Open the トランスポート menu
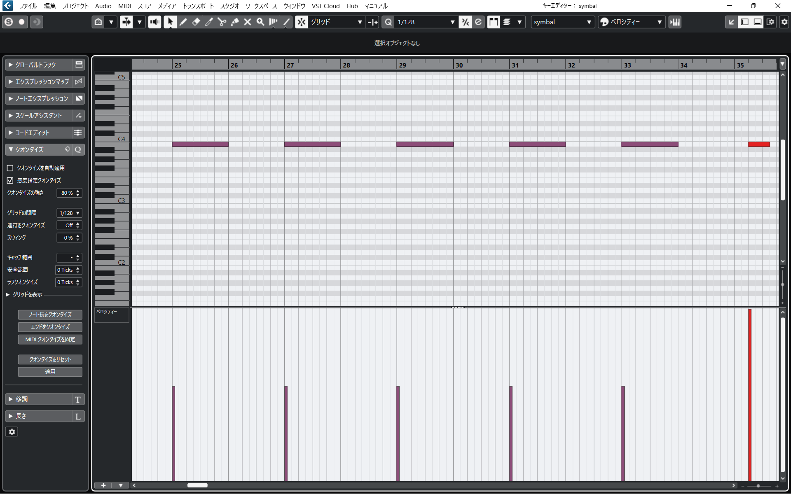The image size is (791, 494). click(x=198, y=6)
